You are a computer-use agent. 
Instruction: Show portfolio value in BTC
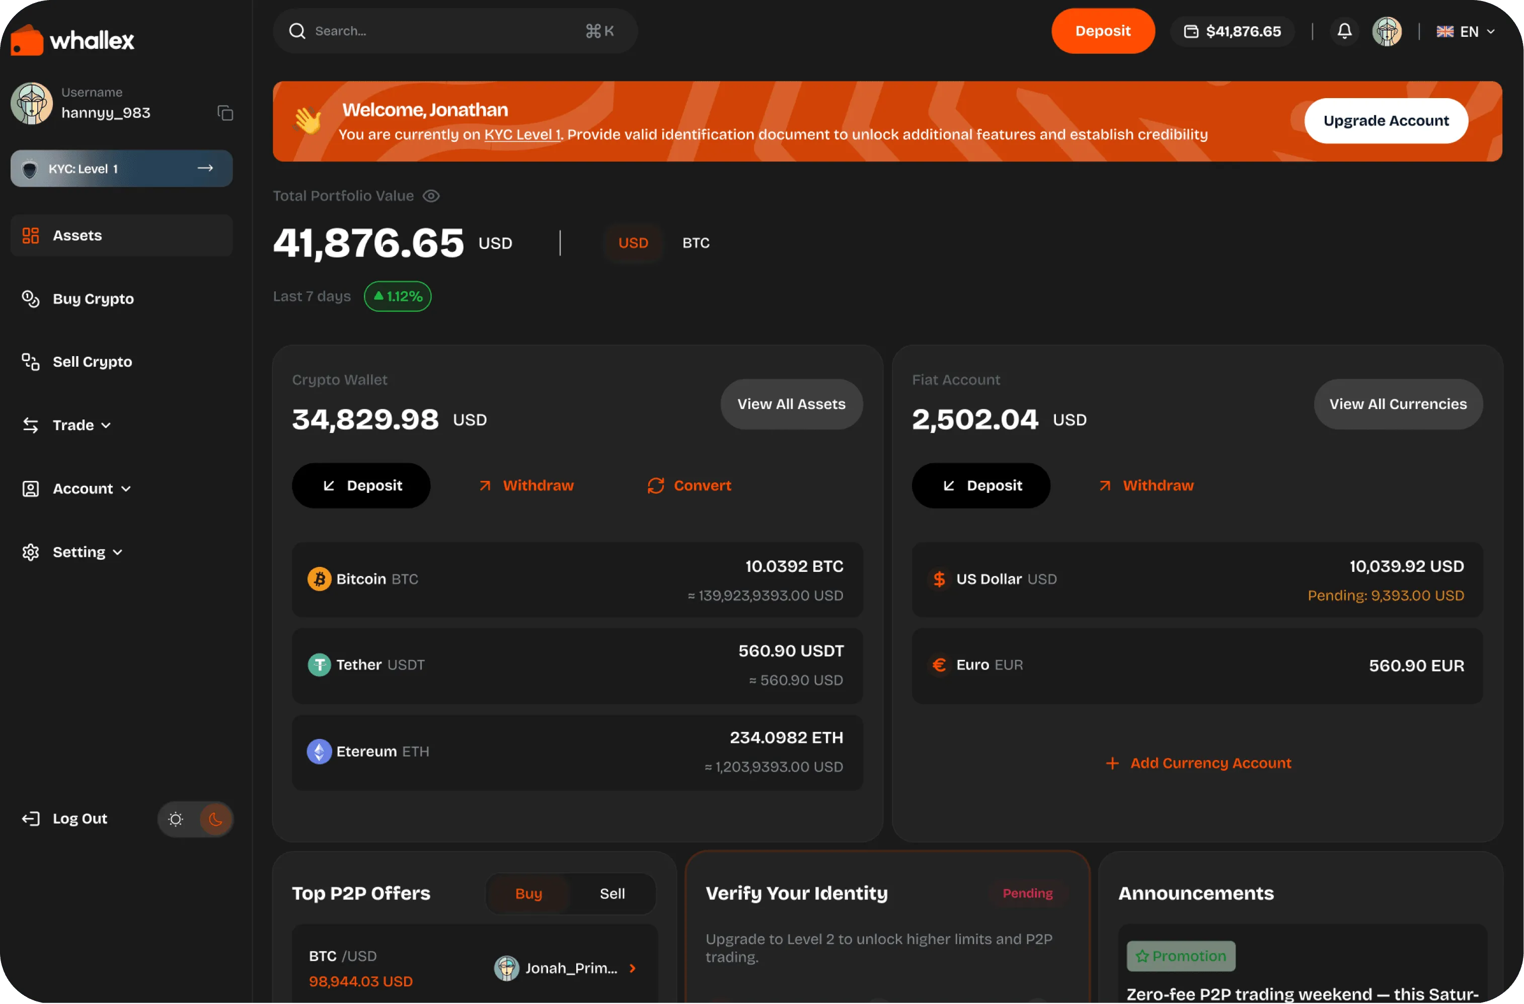[x=696, y=242]
